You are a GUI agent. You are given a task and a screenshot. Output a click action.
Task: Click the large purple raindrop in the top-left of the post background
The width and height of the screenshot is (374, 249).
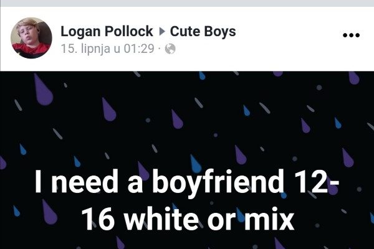coord(43,90)
